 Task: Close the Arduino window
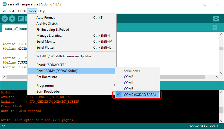(217, 4)
